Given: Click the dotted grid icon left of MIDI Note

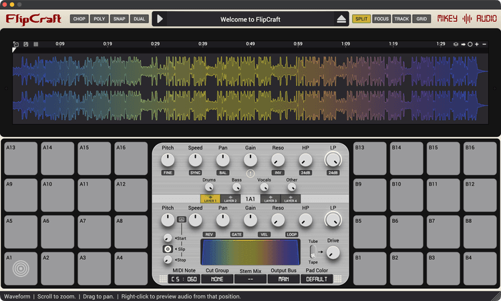Looking at the screenshot, I should pyautogui.click(x=163, y=279).
